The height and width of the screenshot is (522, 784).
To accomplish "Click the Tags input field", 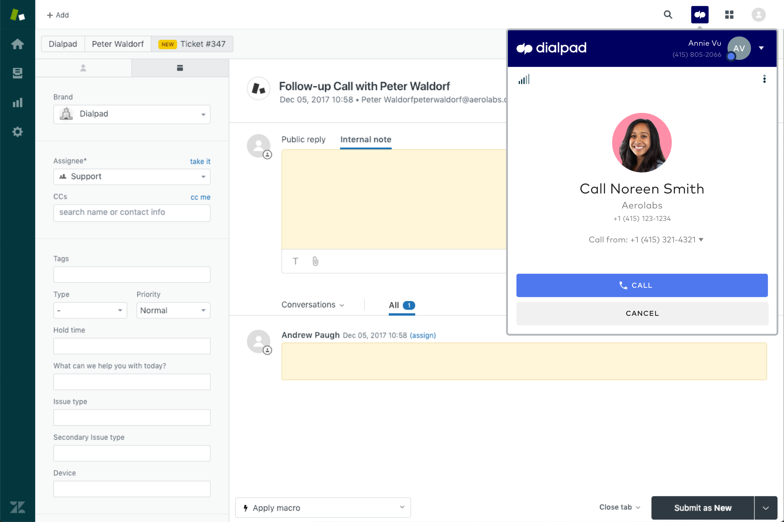I will click(x=132, y=275).
